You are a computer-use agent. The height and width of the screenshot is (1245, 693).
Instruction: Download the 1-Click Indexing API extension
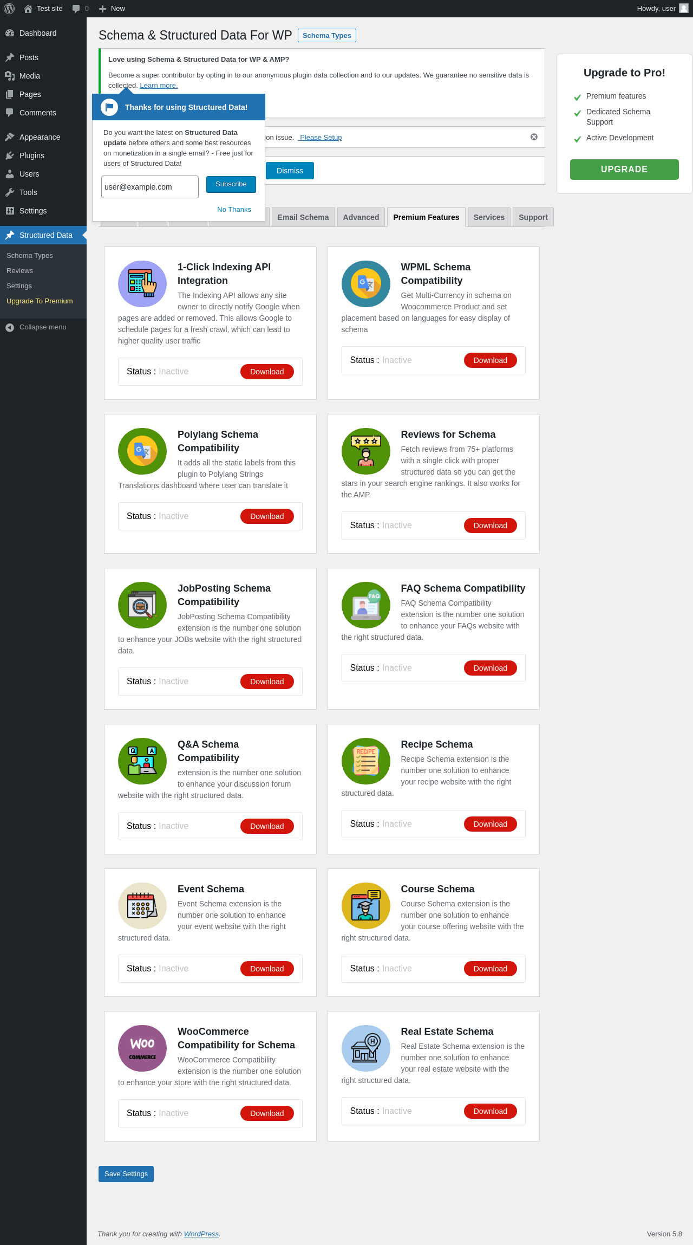click(267, 372)
